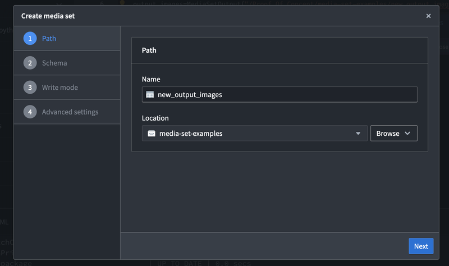Open the Write mode step

tap(67, 88)
